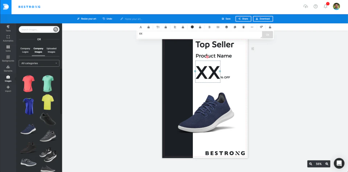Open the font family tool
Viewport: 348px width, 172px height.
point(141,27)
